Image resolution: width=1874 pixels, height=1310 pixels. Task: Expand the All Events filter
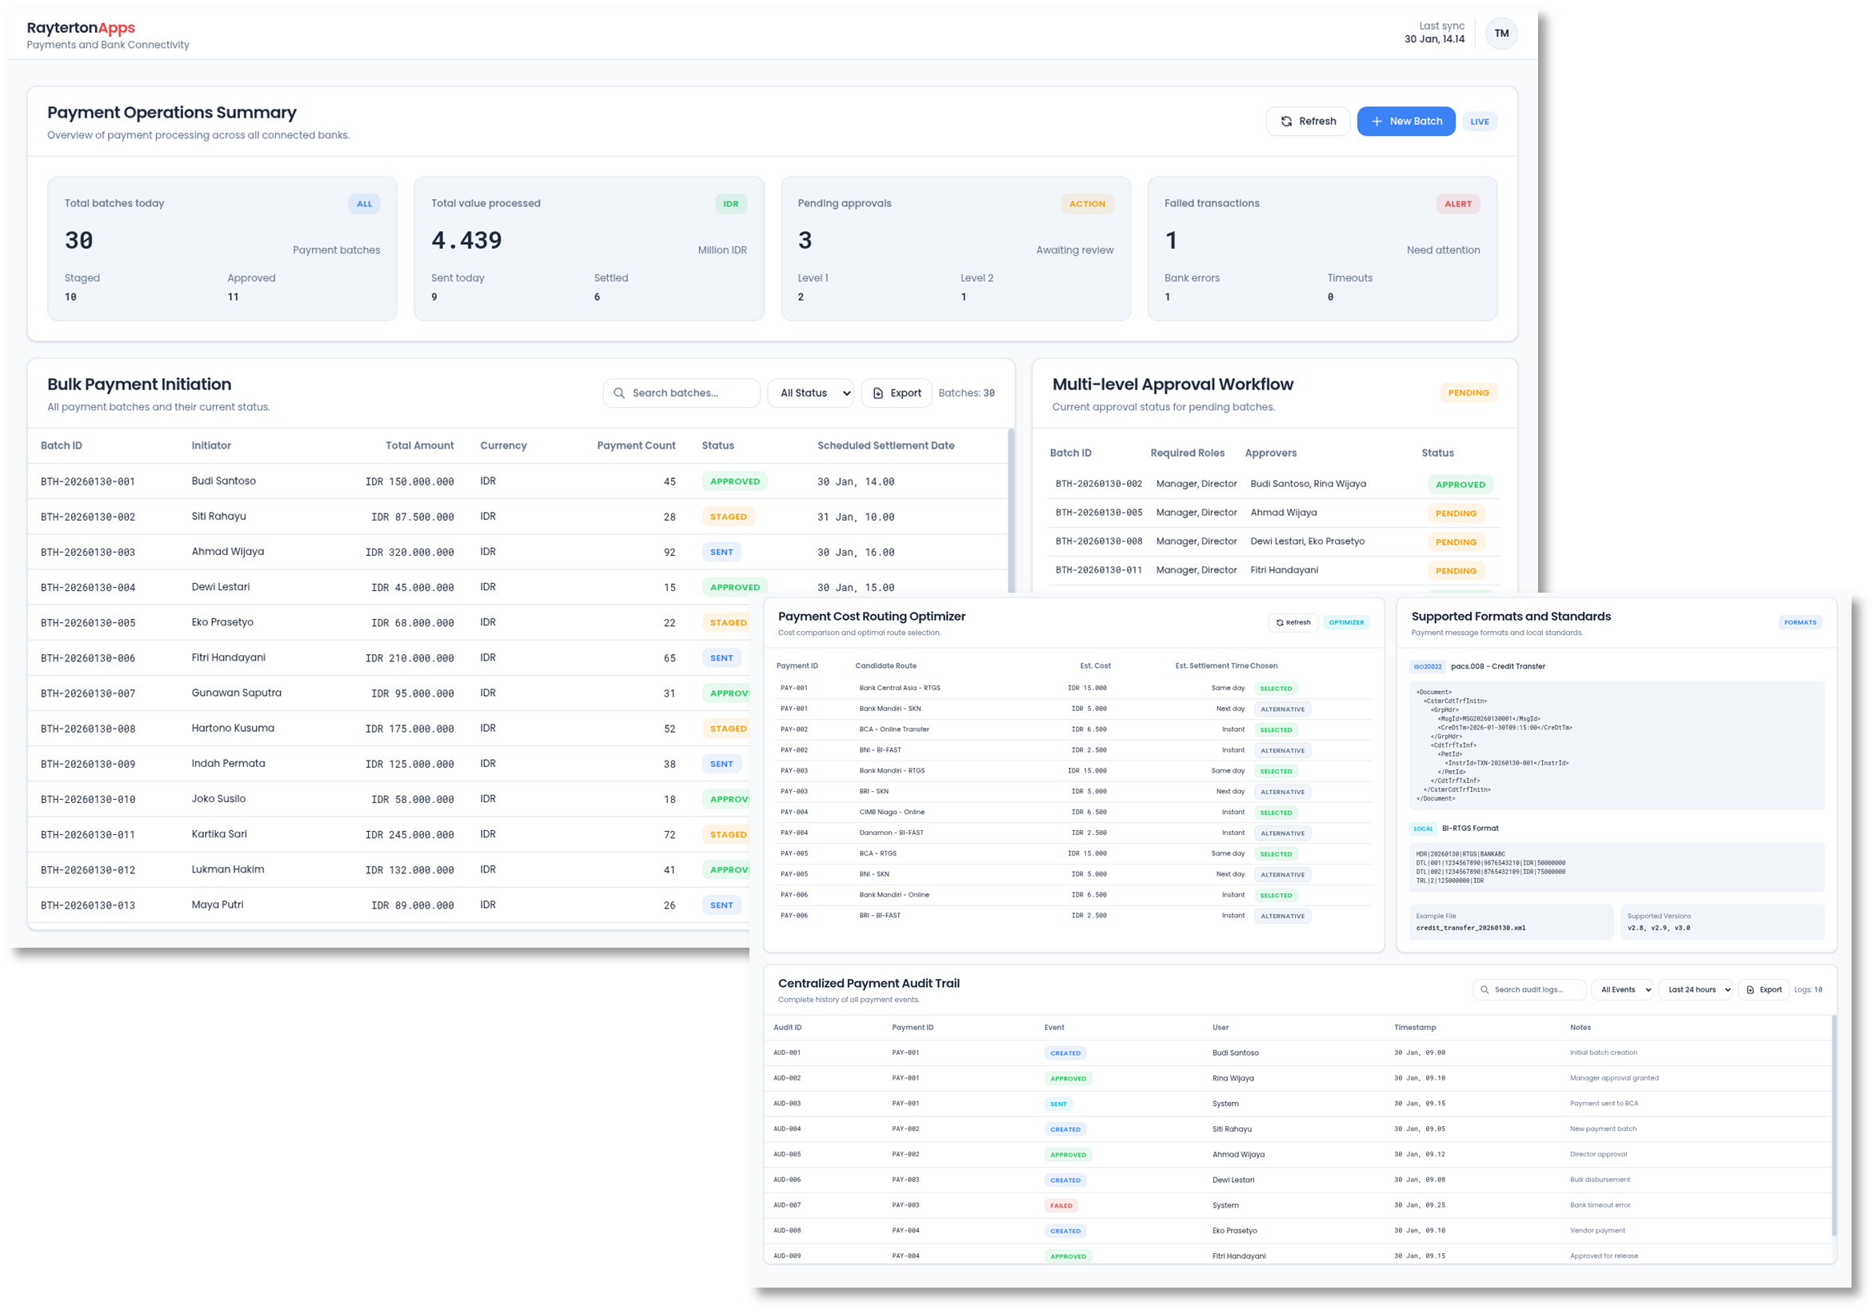coord(1623,989)
